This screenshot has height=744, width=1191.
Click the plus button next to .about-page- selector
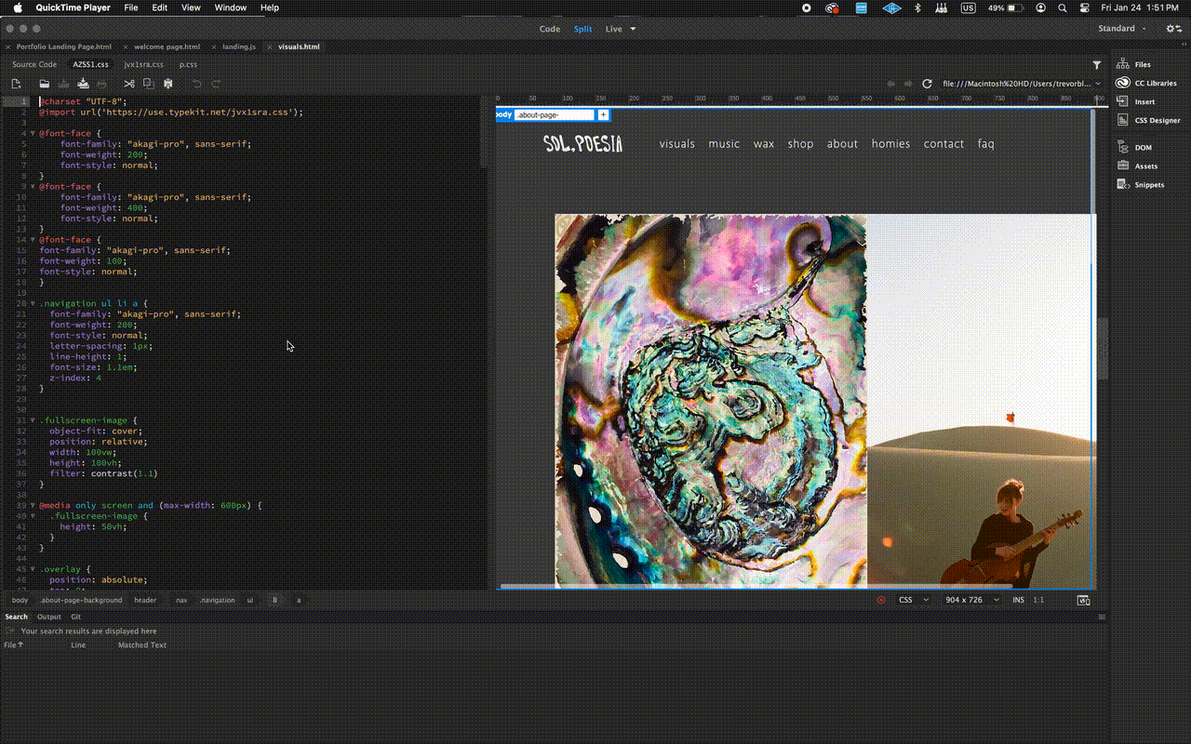point(603,114)
